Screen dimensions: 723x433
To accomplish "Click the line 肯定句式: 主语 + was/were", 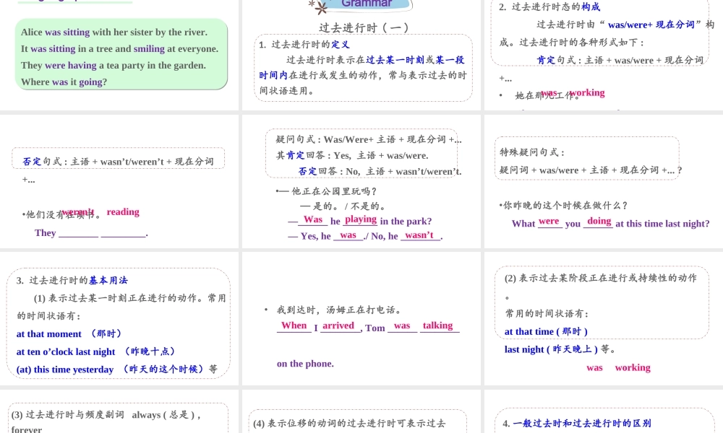I will pos(620,60).
